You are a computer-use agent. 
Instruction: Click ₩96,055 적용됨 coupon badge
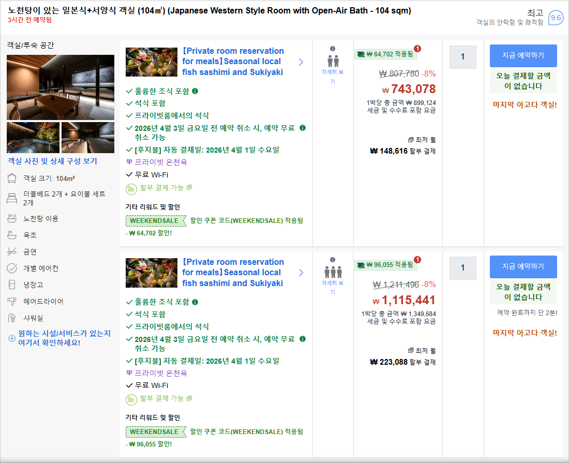(385, 265)
